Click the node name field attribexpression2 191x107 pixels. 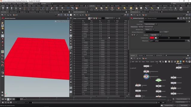coord(161,18)
